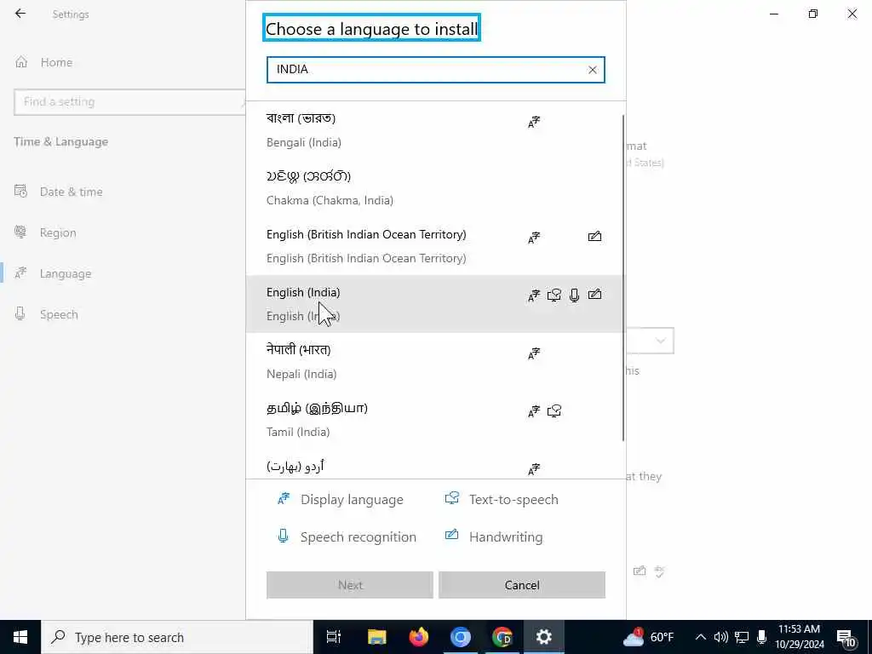Screen dimensions: 872x654
Task: Expand the dropdown behind the dialog
Action: [x=660, y=341]
